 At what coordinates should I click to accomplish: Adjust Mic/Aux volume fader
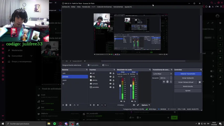pos(131,86)
